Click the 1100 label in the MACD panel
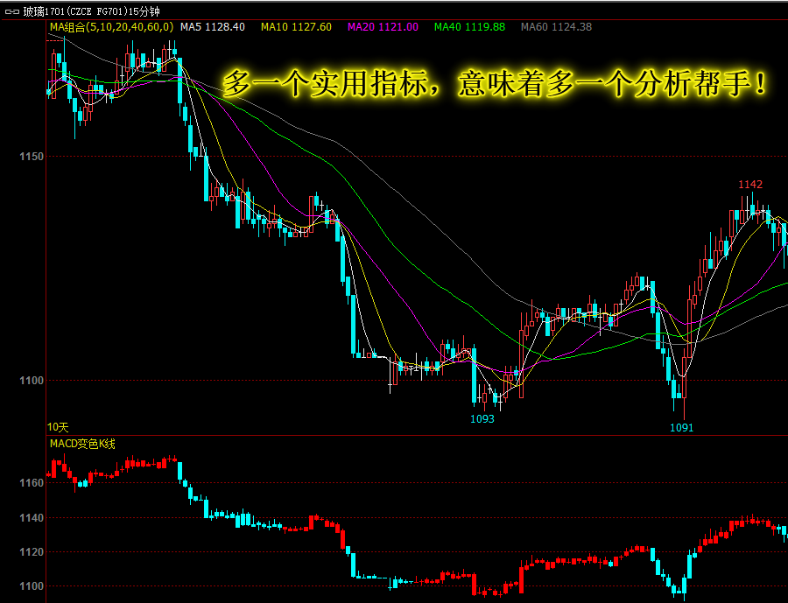 tap(32, 586)
